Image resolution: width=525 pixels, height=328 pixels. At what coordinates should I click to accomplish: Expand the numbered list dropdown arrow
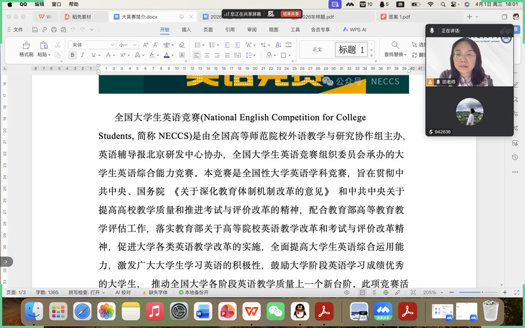[218, 45]
